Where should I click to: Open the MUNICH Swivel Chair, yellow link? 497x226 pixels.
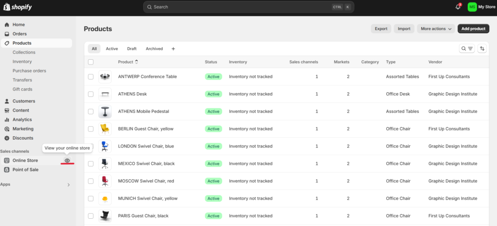pyautogui.click(x=148, y=198)
